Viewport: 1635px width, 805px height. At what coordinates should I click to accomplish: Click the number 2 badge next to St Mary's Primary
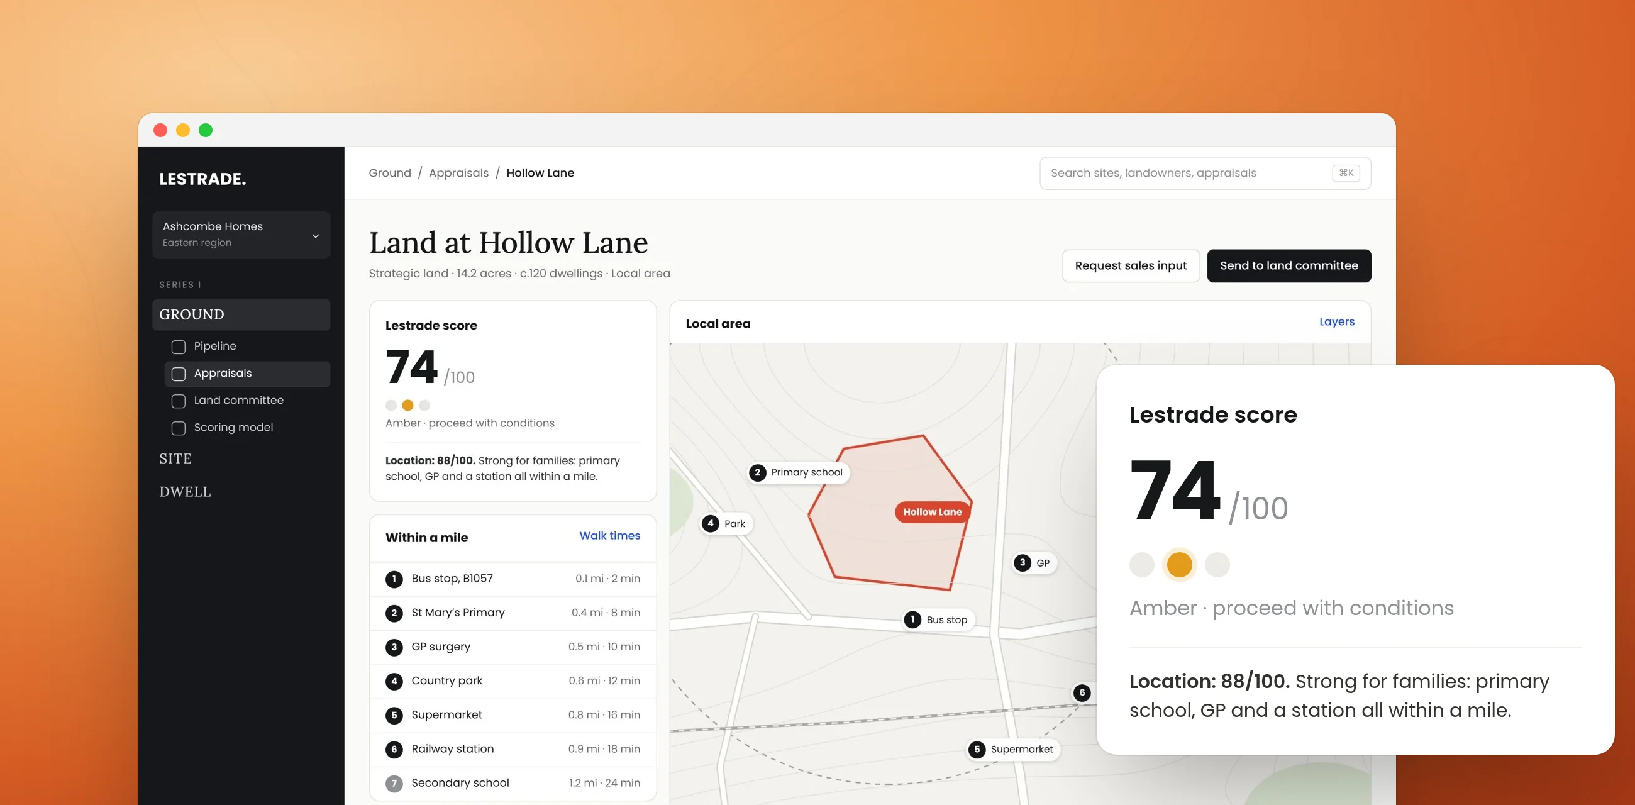pos(394,613)
